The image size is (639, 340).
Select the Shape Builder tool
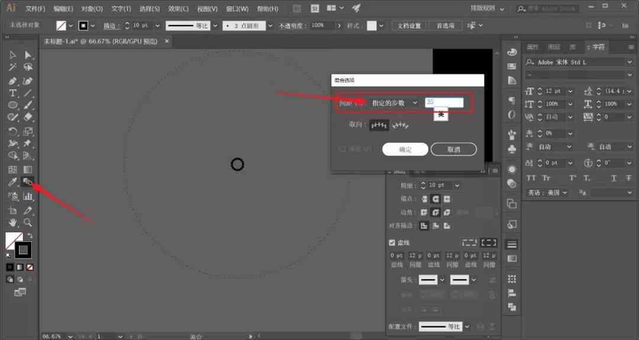click(12, 156)
